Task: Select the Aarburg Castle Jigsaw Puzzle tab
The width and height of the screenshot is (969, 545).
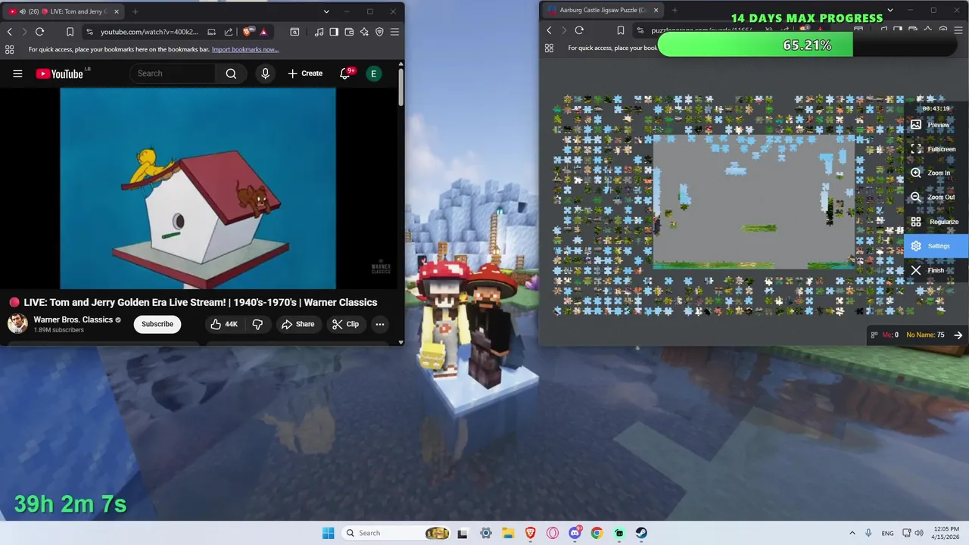Action: coord(603,10)
